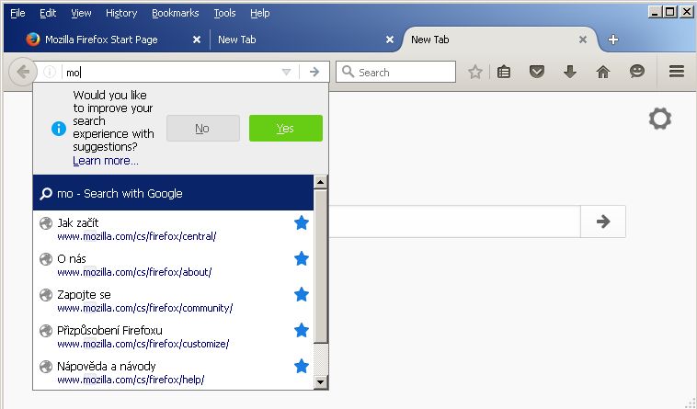The image size is (697, 409).
Task: Select the 'Přizpůsobení Firefoxu' suggestion
Action: tap(174, 336)
